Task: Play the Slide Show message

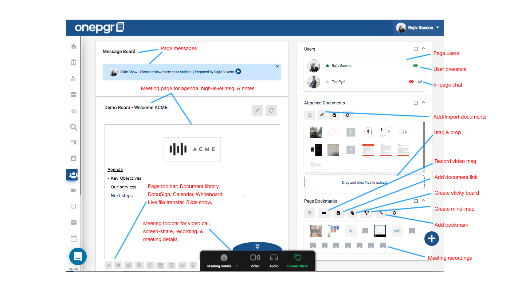Action: (x=238, y=72)
